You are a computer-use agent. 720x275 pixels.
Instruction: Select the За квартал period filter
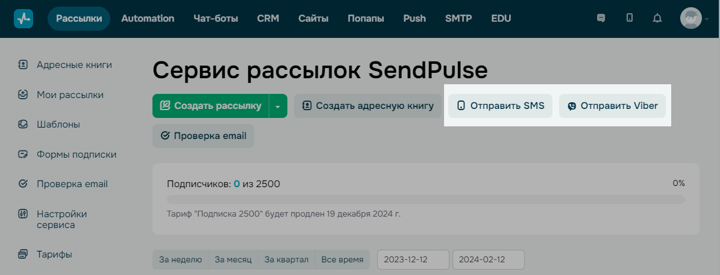point(287,259)
